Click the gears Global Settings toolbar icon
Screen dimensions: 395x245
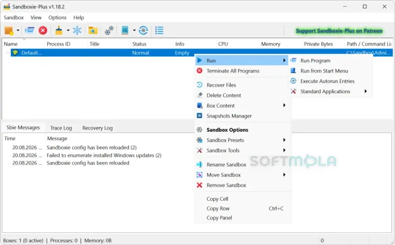pyautogui.click(x=109, y=30)
